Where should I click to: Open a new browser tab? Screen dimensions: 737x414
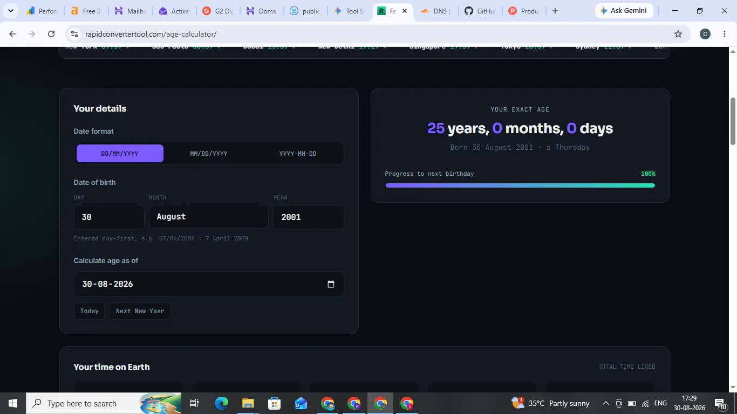click(555, 11)
